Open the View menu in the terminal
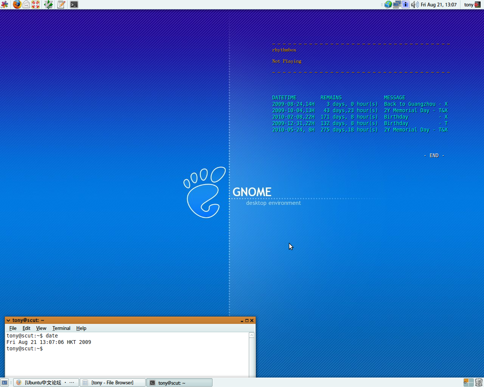This screenshot has height=387, width=484. coord(41,328)
